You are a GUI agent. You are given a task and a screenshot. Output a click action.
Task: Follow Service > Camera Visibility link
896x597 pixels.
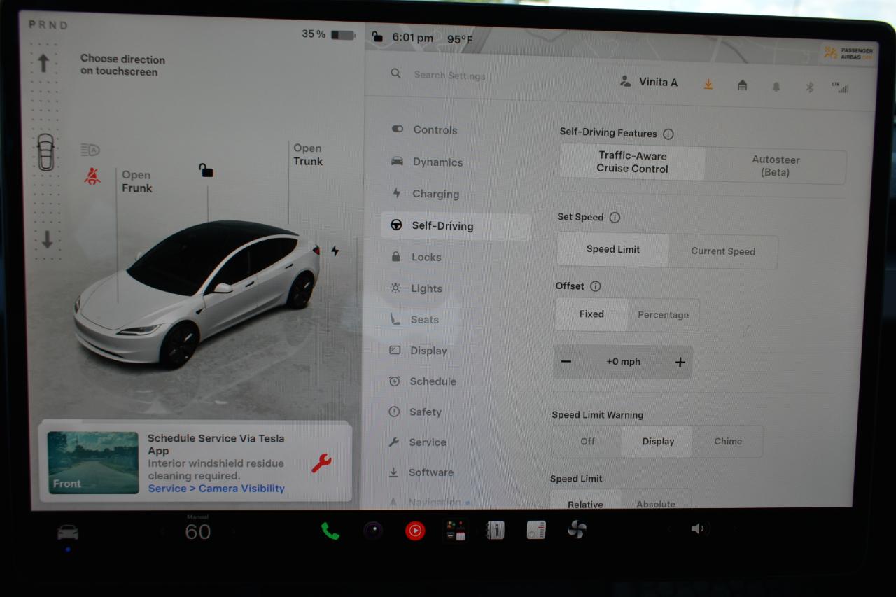pos(216,489)
